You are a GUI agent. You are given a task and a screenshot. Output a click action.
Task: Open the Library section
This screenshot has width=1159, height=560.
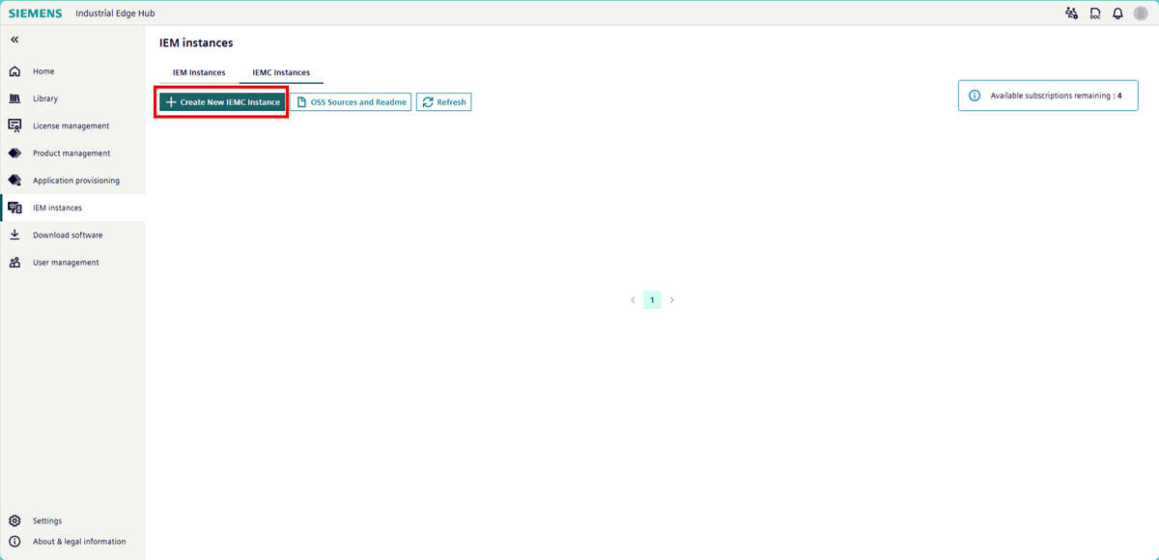click(x=14, y=98)
